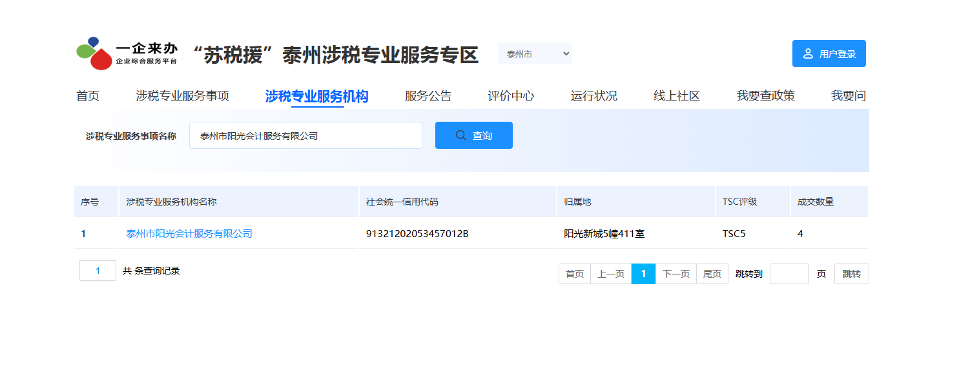Click the 首页 pagination button
Screen dimensions: 959x384
point(575,274)
